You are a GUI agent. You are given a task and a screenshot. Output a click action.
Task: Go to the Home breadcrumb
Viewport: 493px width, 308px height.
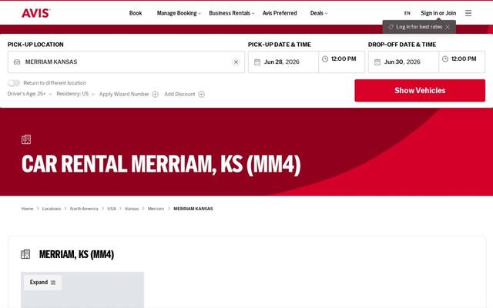tap(27, 209)
